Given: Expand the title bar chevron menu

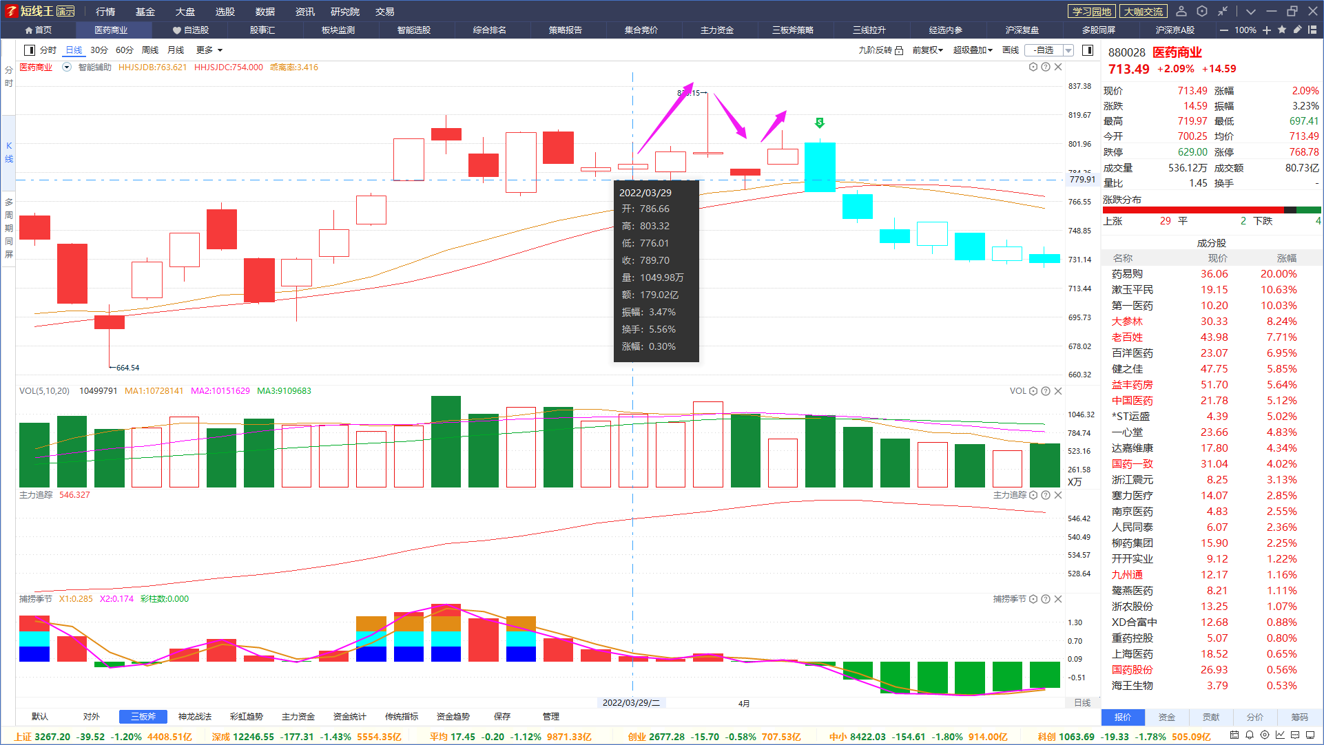Looking at the screenshot, I should pos(1251,12).
